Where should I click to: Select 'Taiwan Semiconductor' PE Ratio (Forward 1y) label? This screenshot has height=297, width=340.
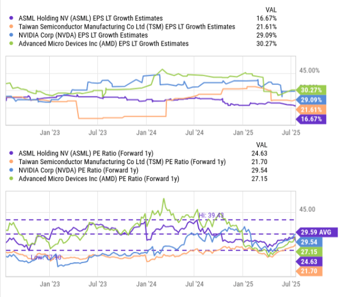pos(122,162)
